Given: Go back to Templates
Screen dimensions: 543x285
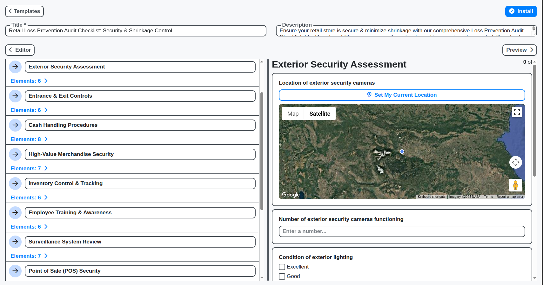Looking at the screenshot, I should point(24,11).
